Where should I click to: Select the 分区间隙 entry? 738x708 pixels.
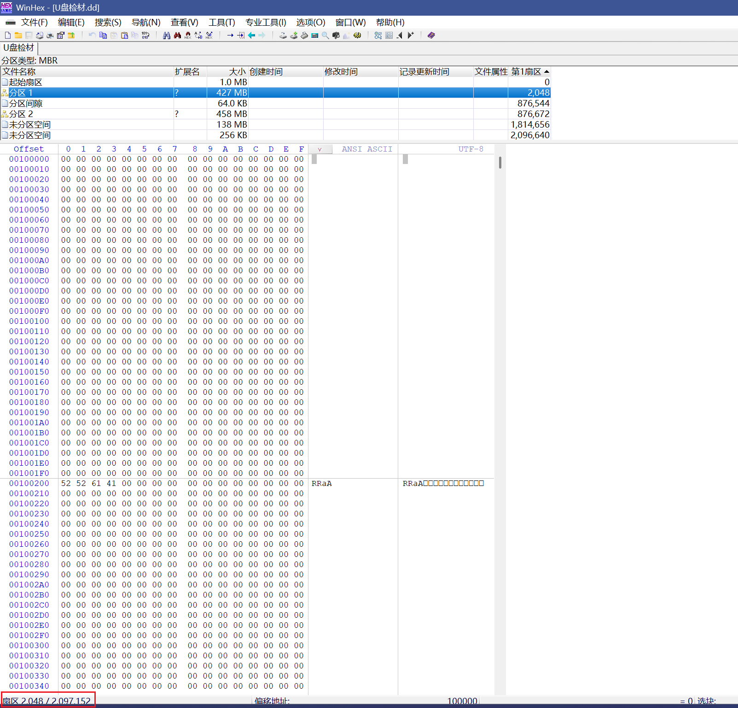[x=26, y=104]
